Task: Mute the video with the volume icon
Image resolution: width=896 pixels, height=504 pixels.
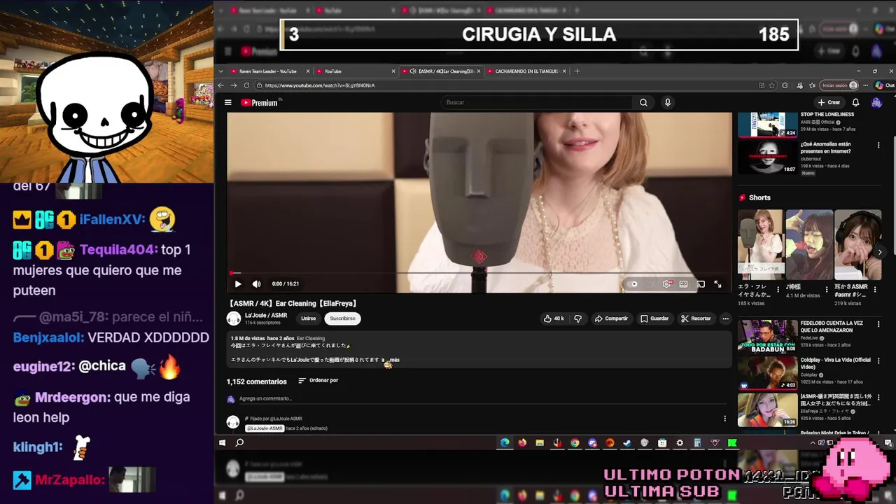Action: tap(256, 283)
